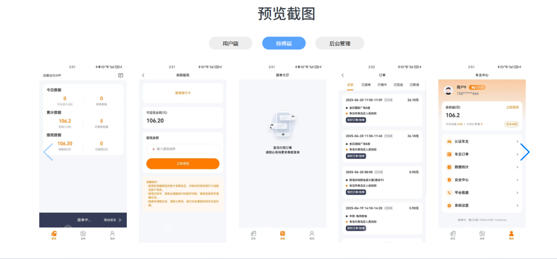The image size is (557, 259).
Task: Click the 接单 icon in 接单大厅 bottom bar
Action: (x=282, y=234)
